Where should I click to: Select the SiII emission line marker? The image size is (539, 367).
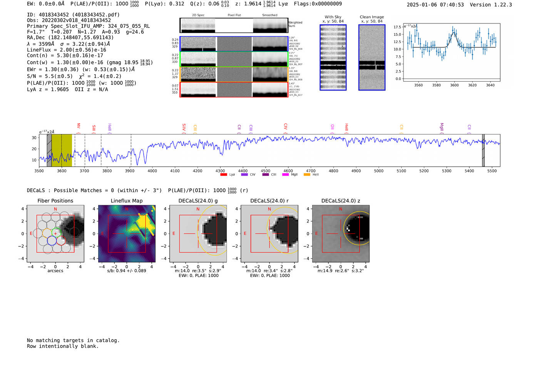pyautogui.click(x=94, y=128)
